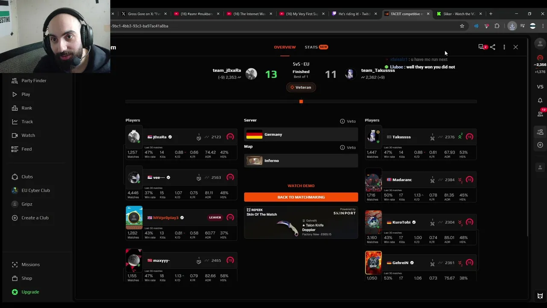Select the Germany server card

[301, 134]
